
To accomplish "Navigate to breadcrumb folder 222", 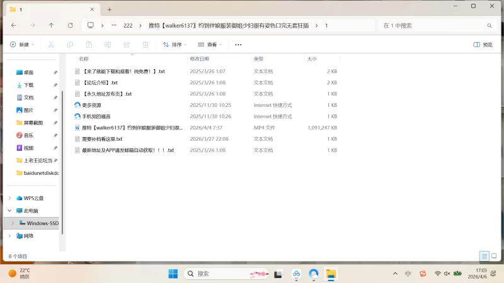I will pyautogui.click(x=128, y=26).
